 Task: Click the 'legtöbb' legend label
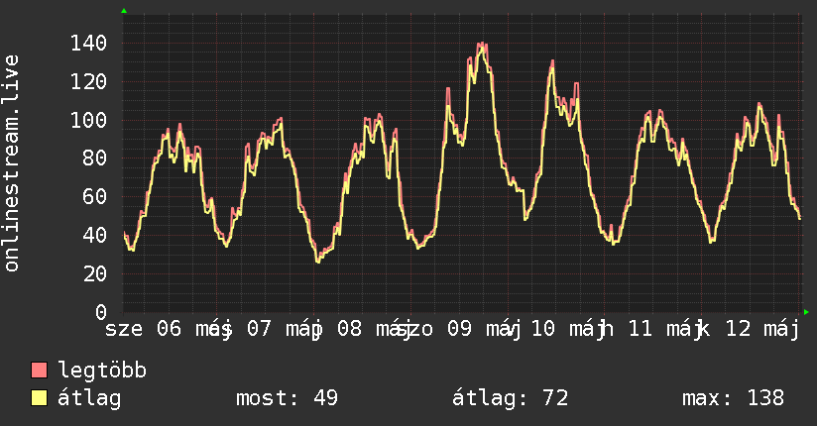pyautogui.click(x=102, y=371)
